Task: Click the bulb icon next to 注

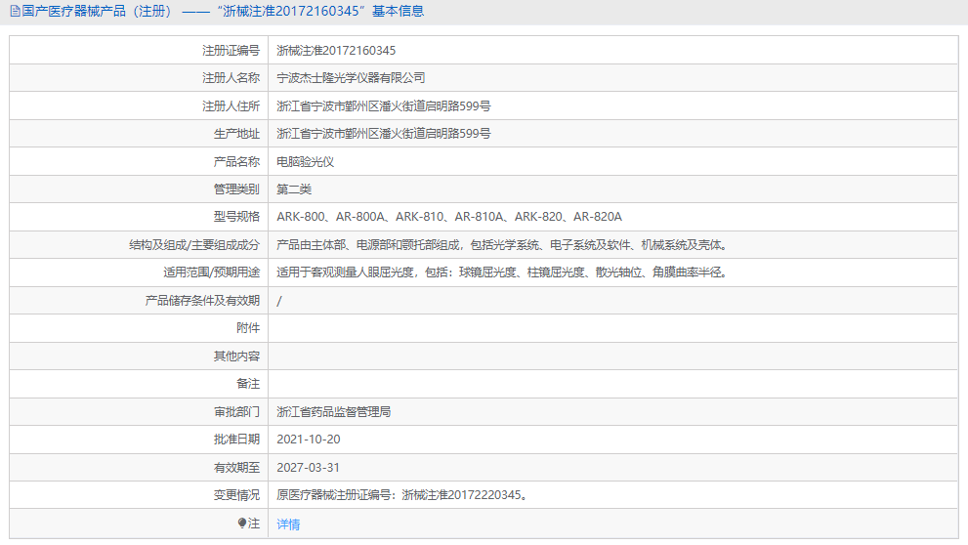Action: click(x=242, y=524)
